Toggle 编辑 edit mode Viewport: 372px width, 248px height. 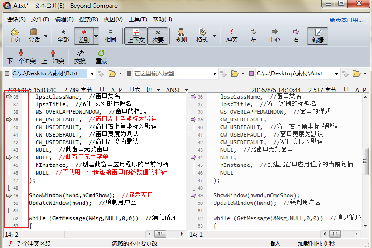318,36
